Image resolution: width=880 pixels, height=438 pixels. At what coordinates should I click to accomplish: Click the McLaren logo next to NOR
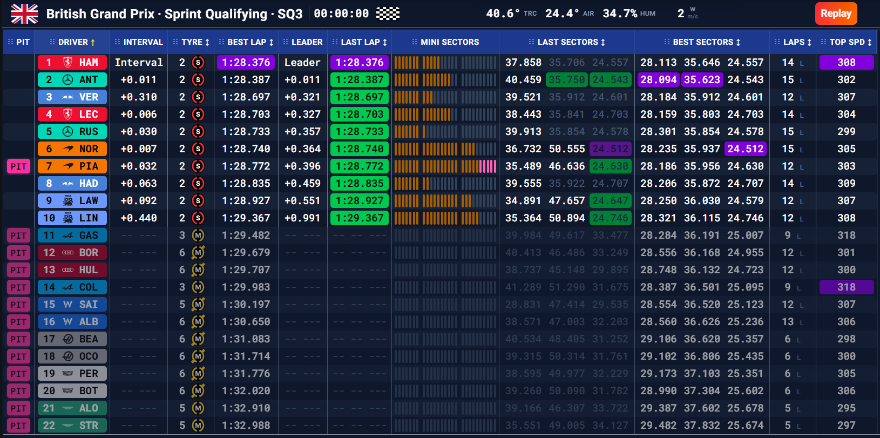coord(67,149)
